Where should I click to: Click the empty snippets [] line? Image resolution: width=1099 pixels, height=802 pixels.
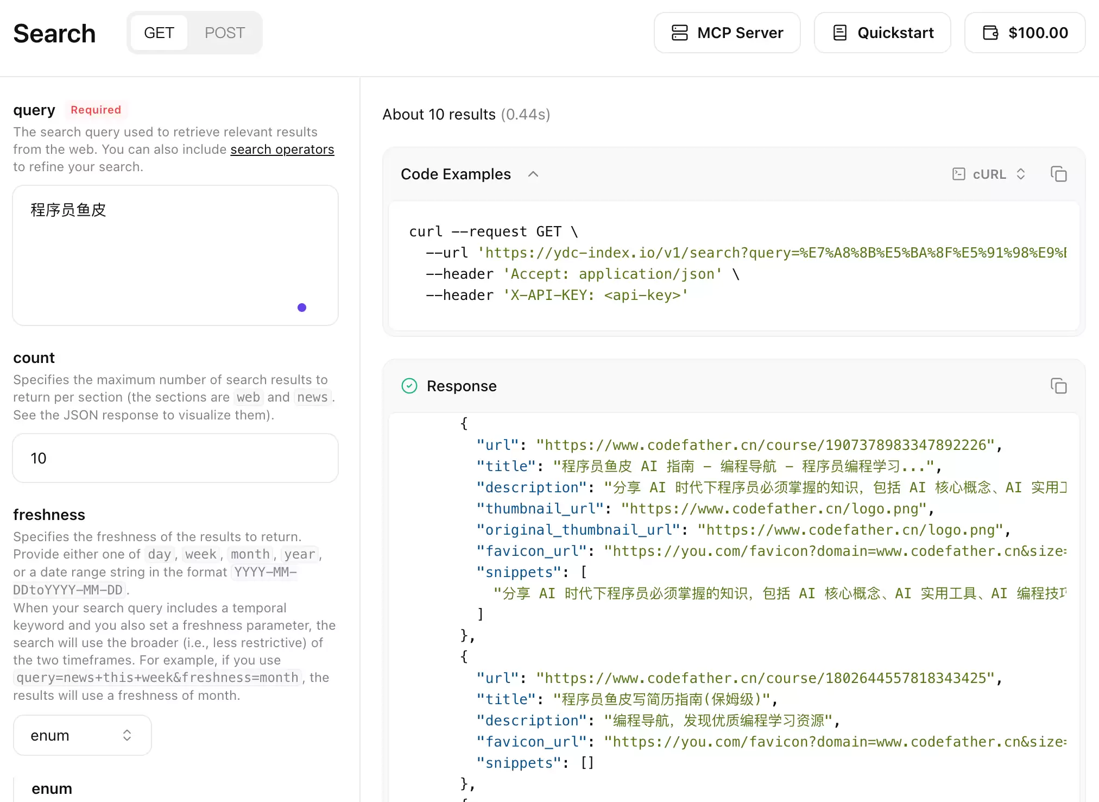tap(535, 763)
